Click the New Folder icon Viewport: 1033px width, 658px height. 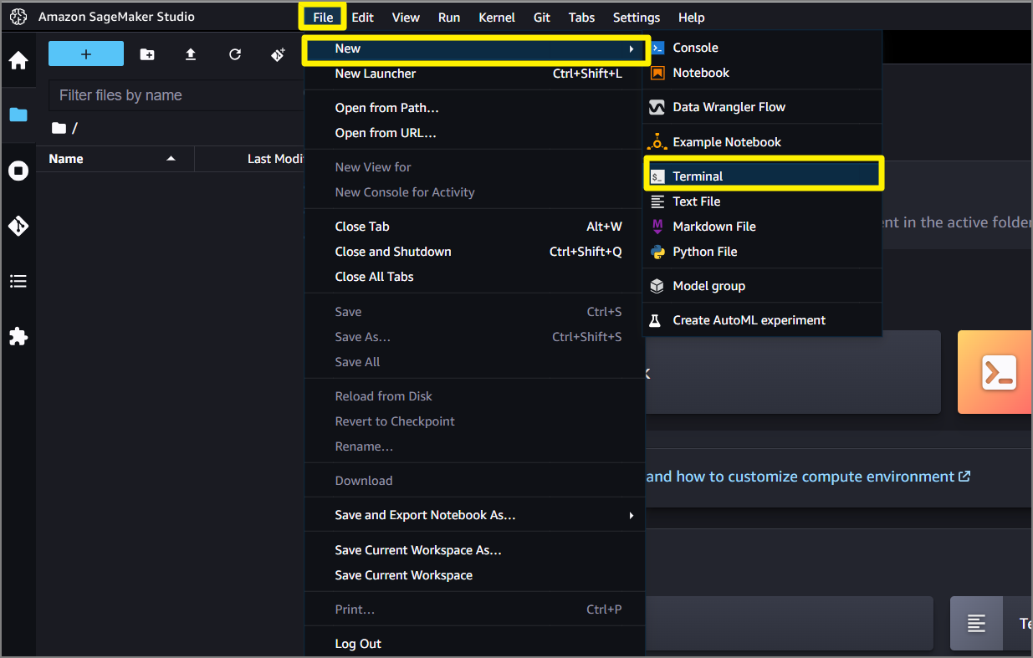(x=147, y=54)
